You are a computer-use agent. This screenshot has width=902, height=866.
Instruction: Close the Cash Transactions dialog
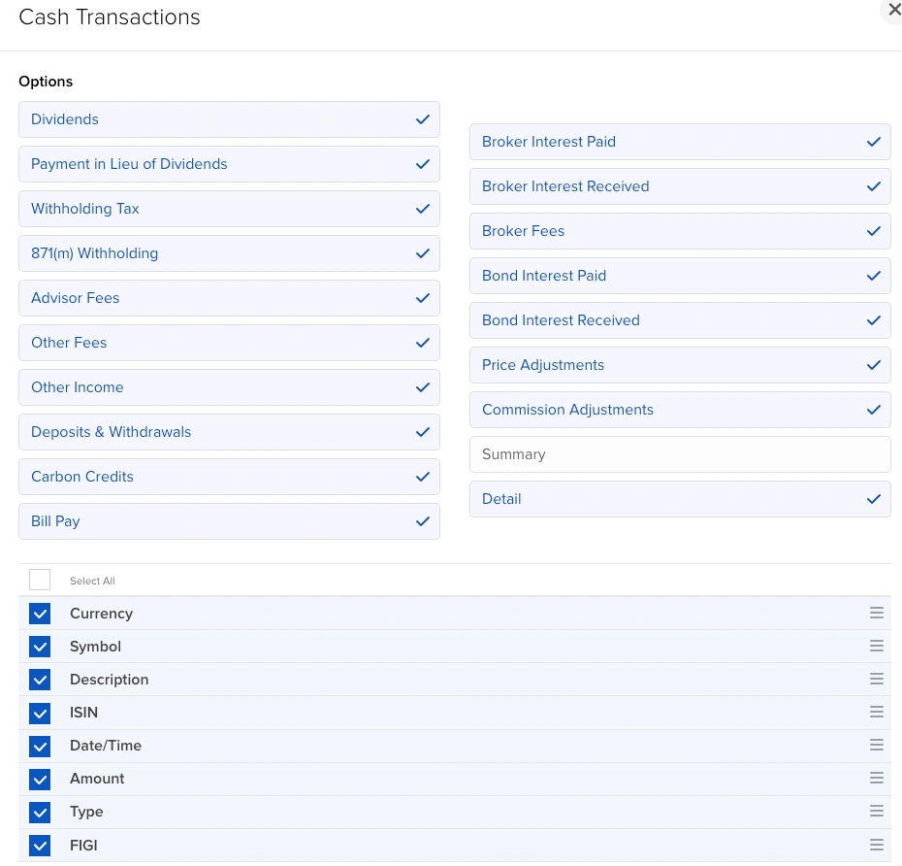pos(893,10)
